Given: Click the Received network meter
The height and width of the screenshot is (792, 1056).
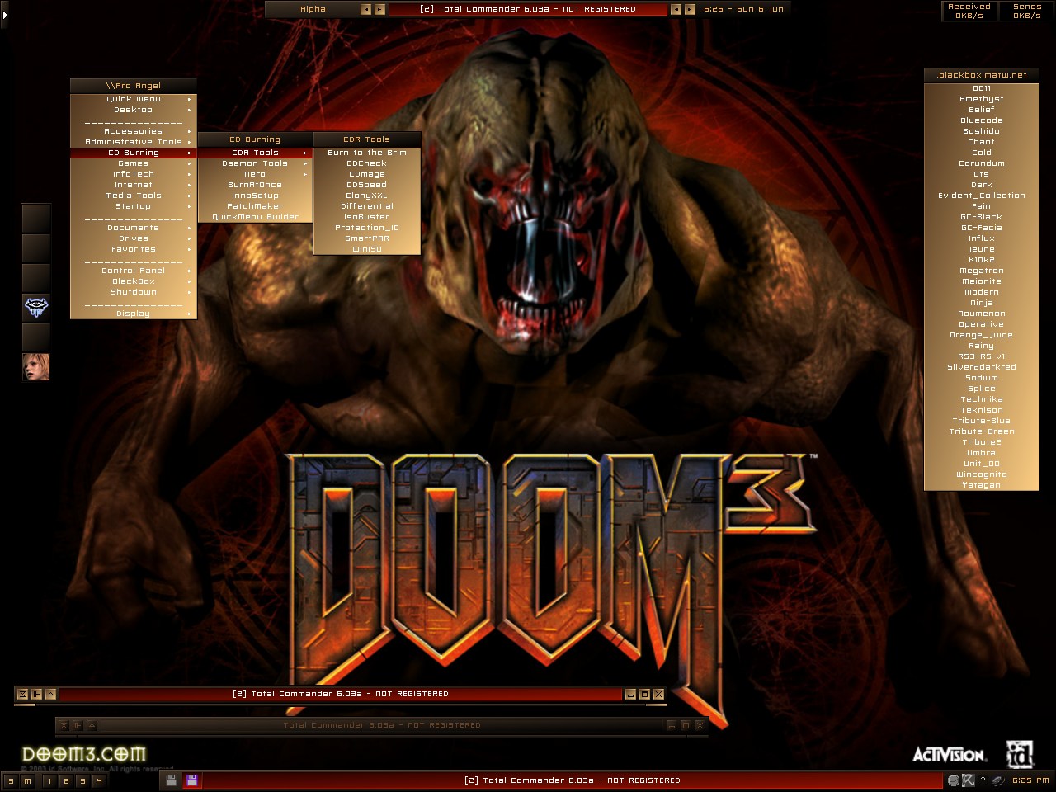Looking at the screenshot, I should 969,11.
